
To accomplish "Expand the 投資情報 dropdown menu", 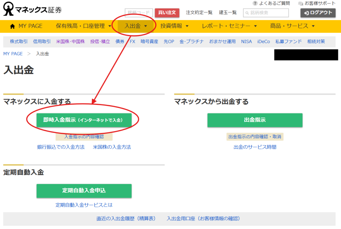I will pyautogui.click(x=174, y=26).
